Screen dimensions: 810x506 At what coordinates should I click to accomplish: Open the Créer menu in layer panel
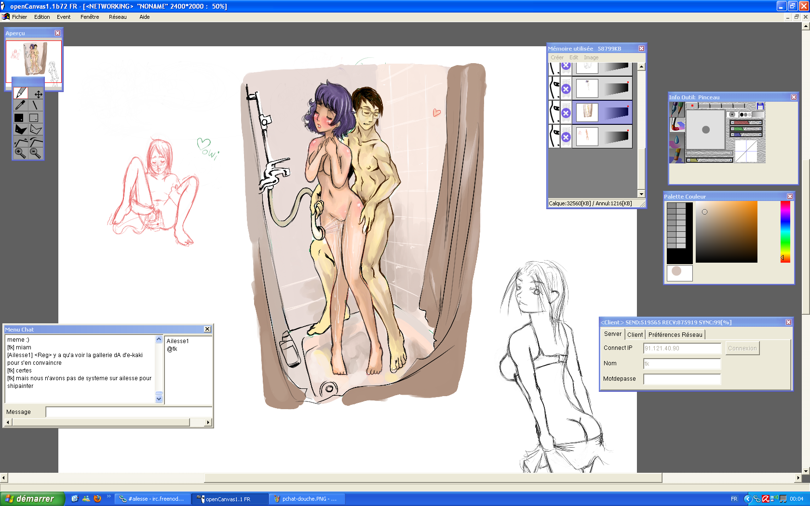[x=557, y=57]
